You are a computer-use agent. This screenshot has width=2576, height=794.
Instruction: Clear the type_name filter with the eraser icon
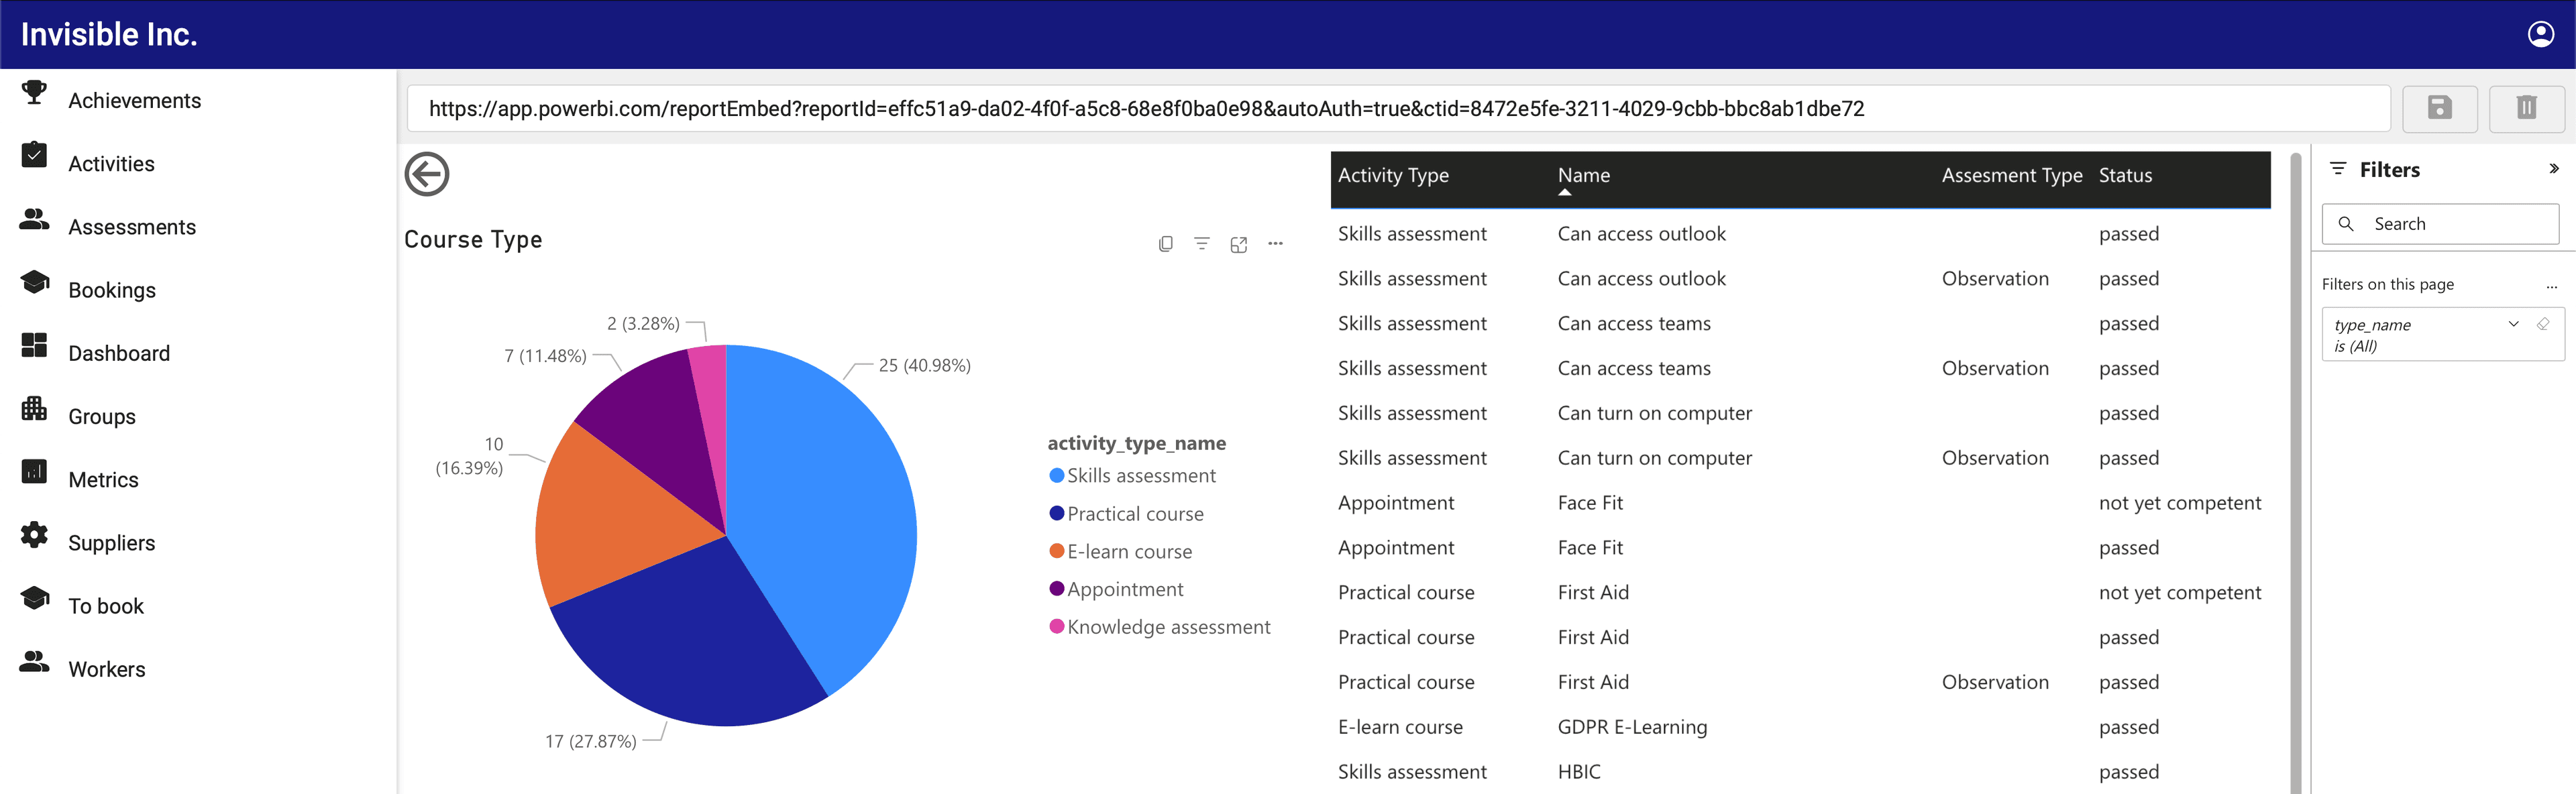2544,324
